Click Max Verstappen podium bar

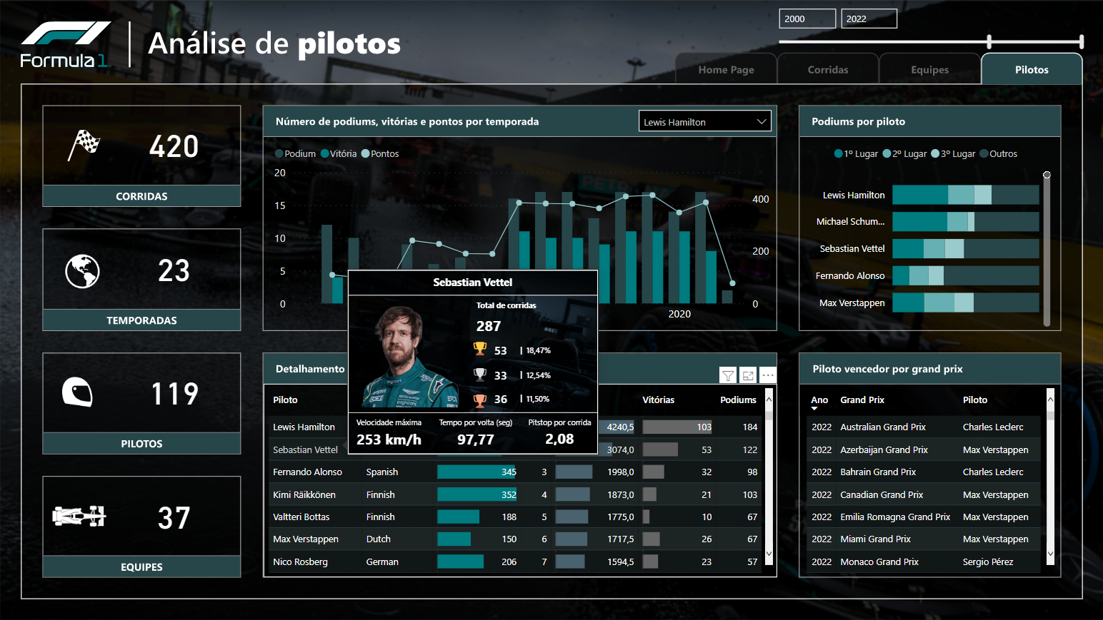(x=966, y=303)
